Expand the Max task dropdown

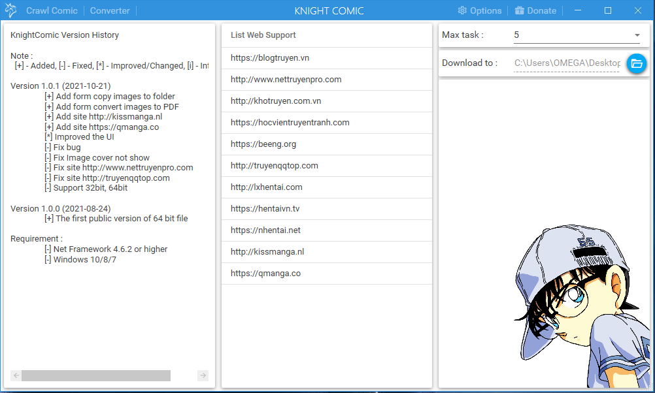[x=577, y=35]
